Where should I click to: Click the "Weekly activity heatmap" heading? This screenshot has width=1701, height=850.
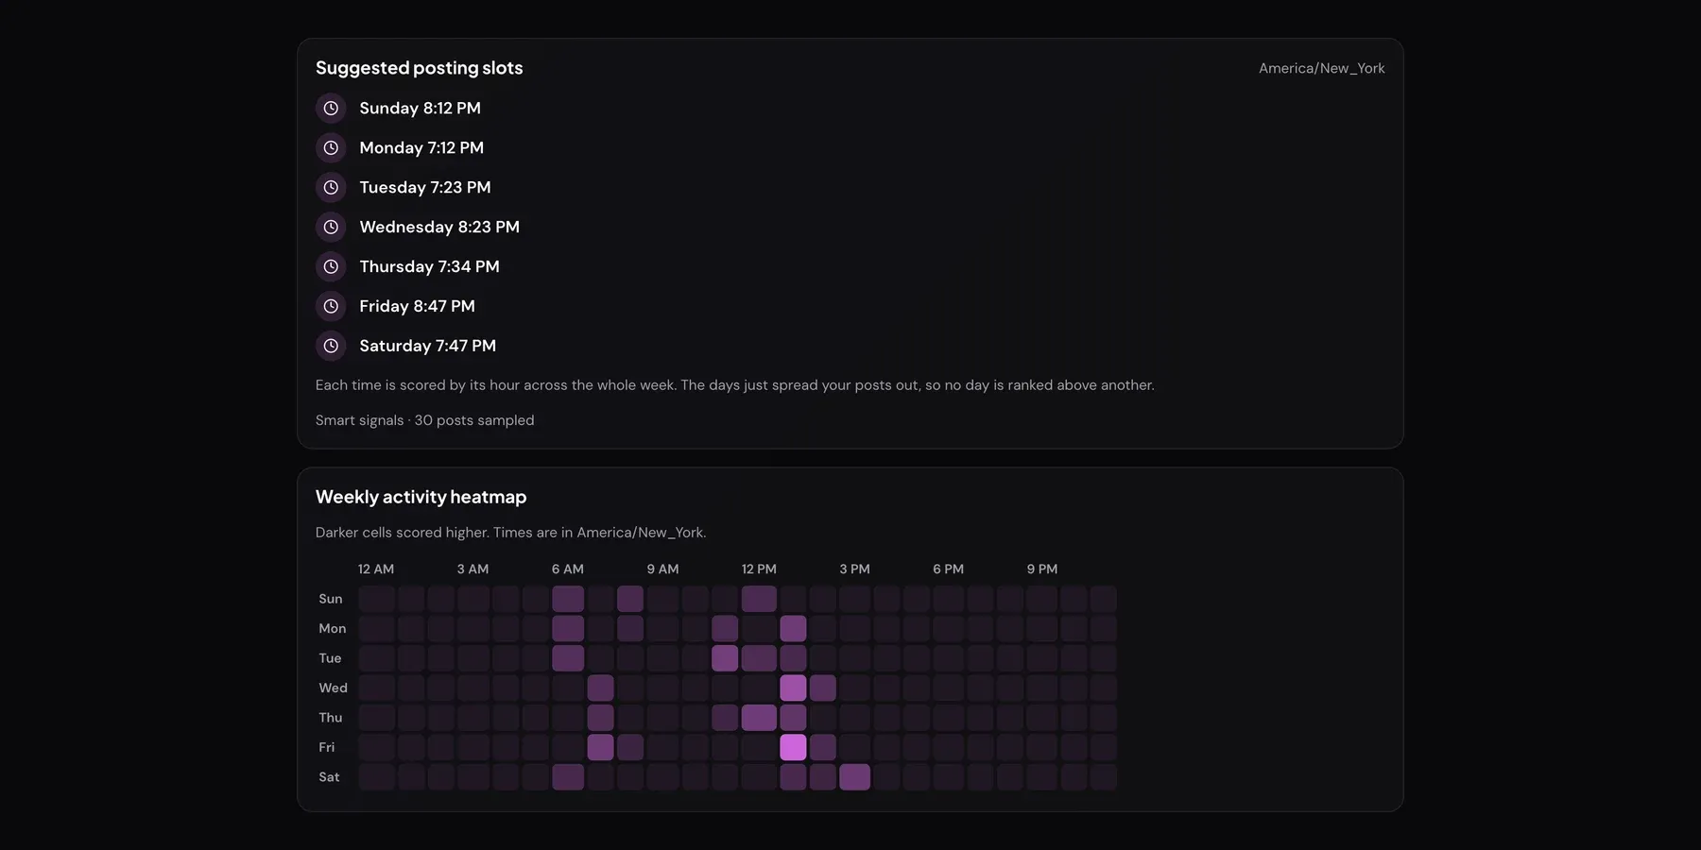(421, 497)
